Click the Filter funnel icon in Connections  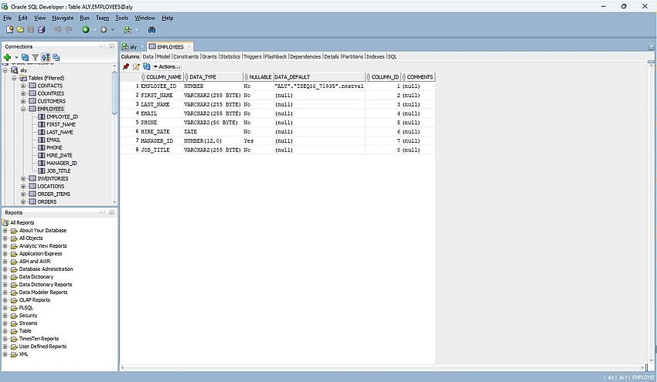tap(35, 57)
